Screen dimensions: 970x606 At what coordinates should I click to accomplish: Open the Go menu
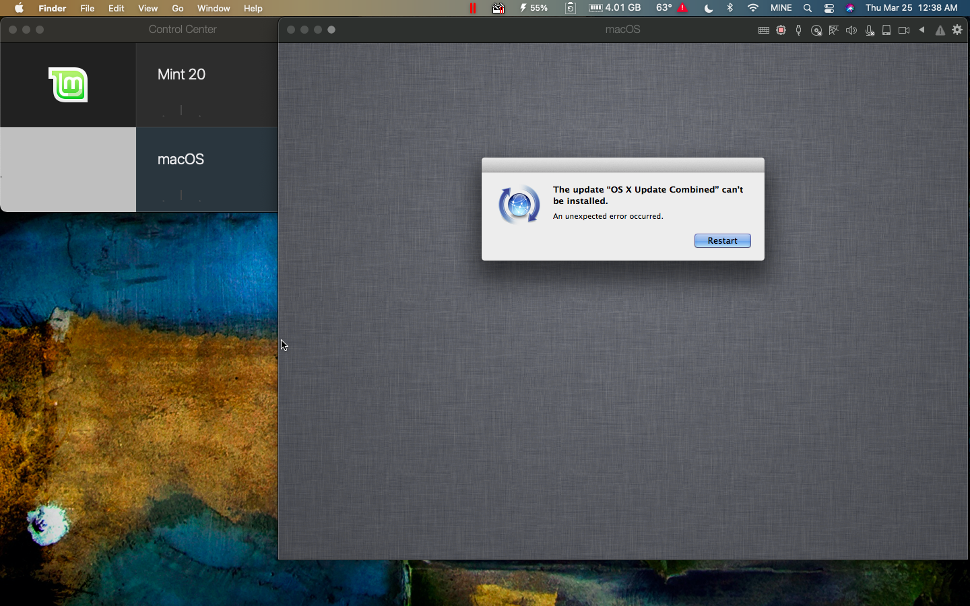click(178, 8)
